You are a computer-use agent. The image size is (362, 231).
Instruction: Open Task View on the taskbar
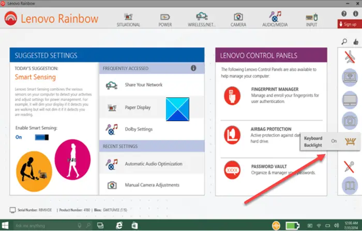tap(100, 225)
